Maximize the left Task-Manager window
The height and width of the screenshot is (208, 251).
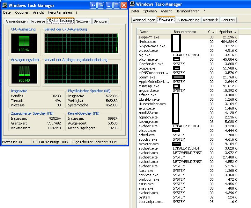116,5
